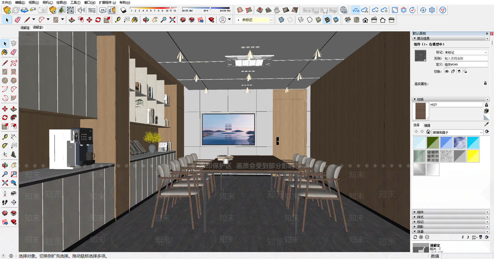Viewport: 494px width, 259px height.
Task: Toggle the cast shadows icon in entity info
Action: coord(465,71)
